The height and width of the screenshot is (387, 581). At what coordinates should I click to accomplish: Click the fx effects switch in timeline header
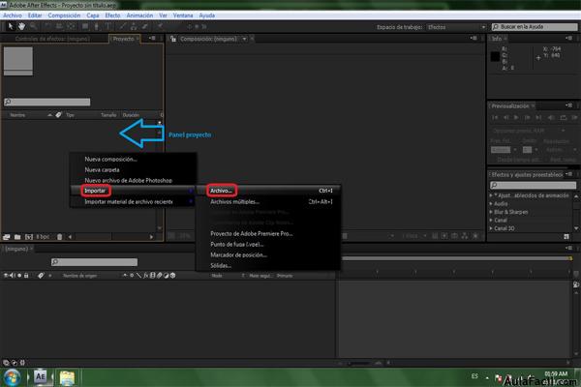click(x=146, y=275)
